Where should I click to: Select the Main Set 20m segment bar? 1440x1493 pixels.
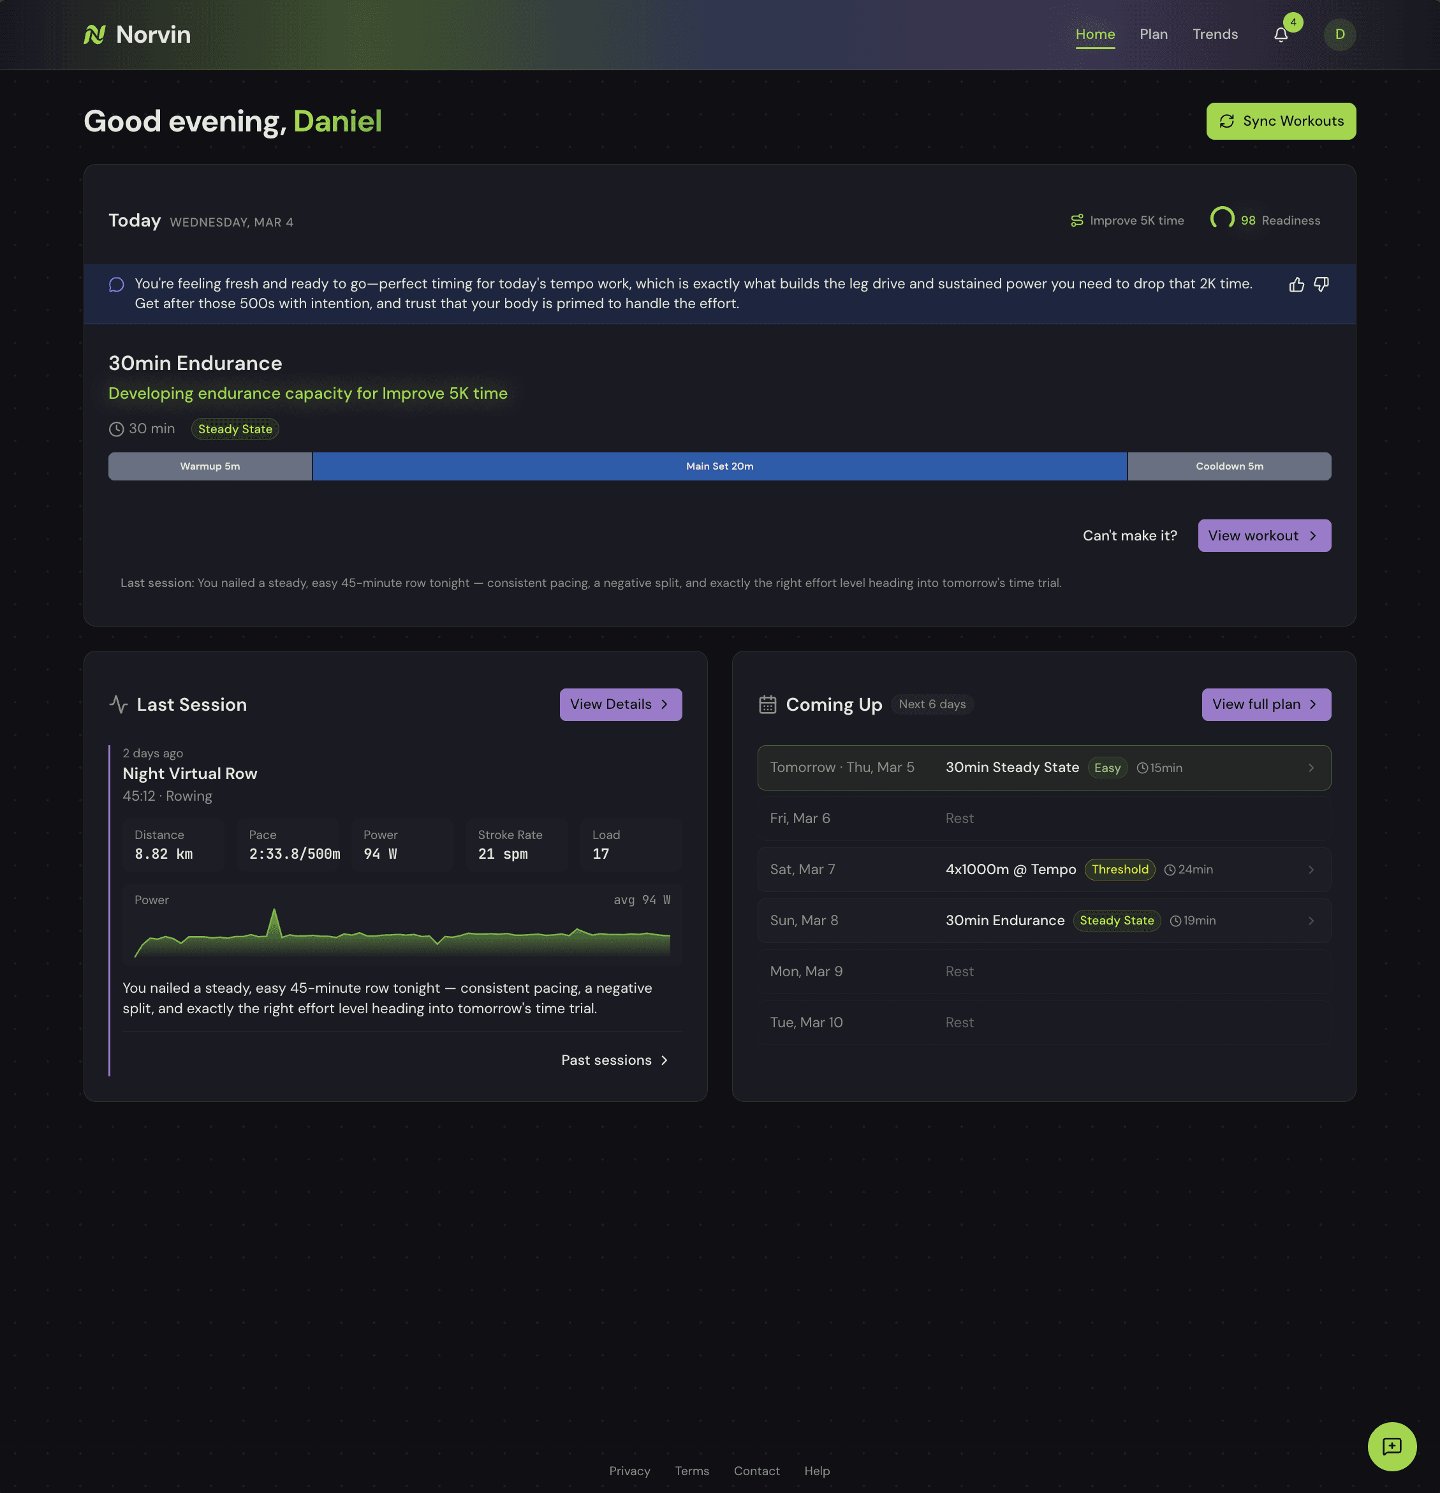[x=719, y=465]
